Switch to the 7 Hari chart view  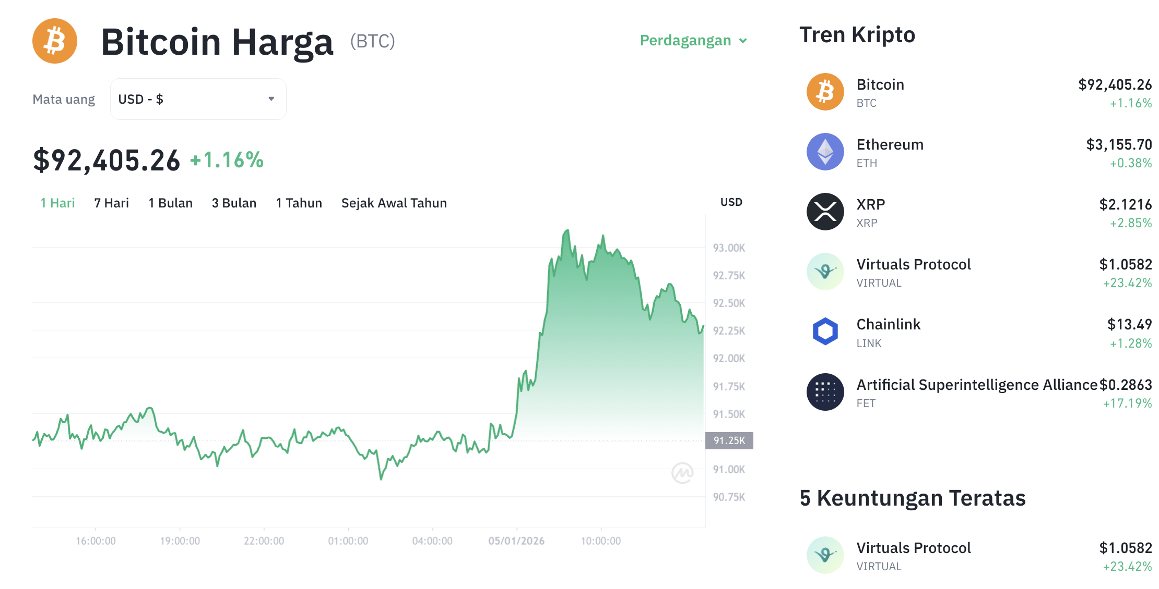(x=111, y=203)
